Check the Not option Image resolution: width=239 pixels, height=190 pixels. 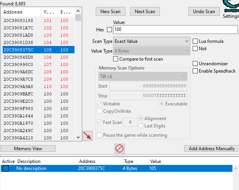tap(195, 49)
